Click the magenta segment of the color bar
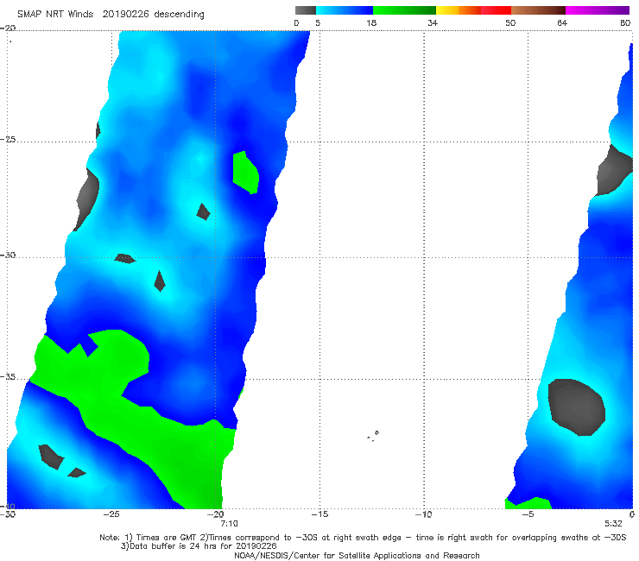 [x=598, y=10]
